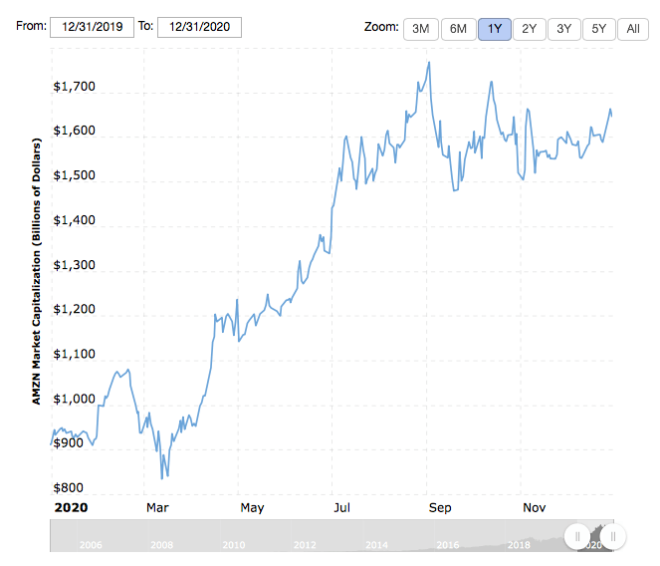The image size is (660, 566).
Task: Click the line's end point in late December
Action: point(612,116)
